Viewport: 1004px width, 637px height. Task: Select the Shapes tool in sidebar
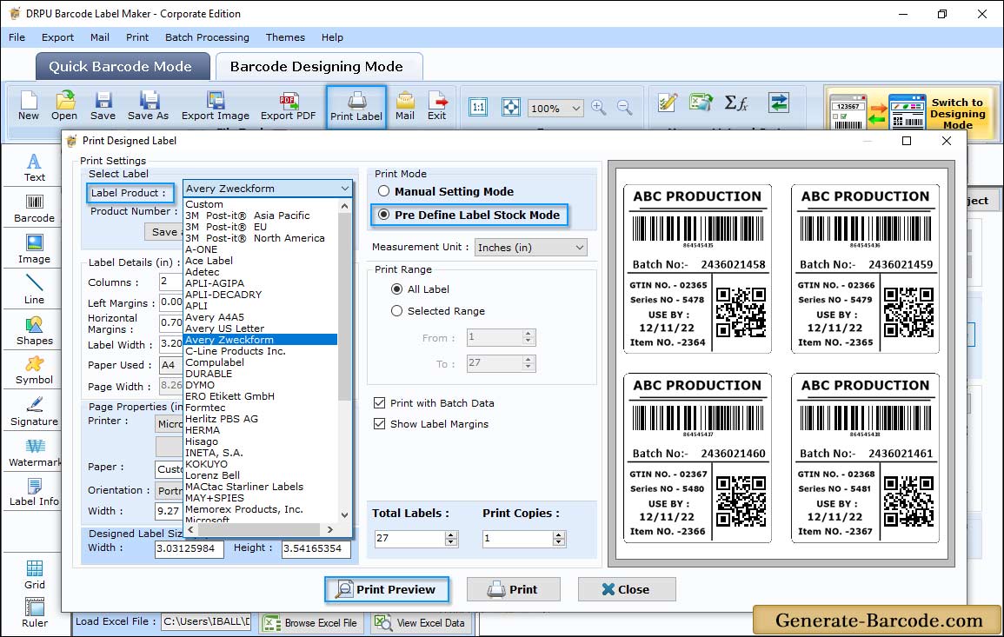pos(34,331)
